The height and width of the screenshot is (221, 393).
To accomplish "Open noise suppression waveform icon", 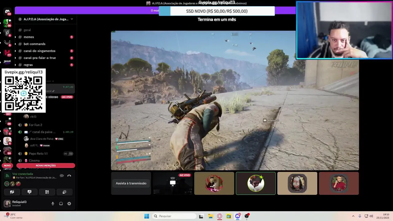I will point(62,176).
